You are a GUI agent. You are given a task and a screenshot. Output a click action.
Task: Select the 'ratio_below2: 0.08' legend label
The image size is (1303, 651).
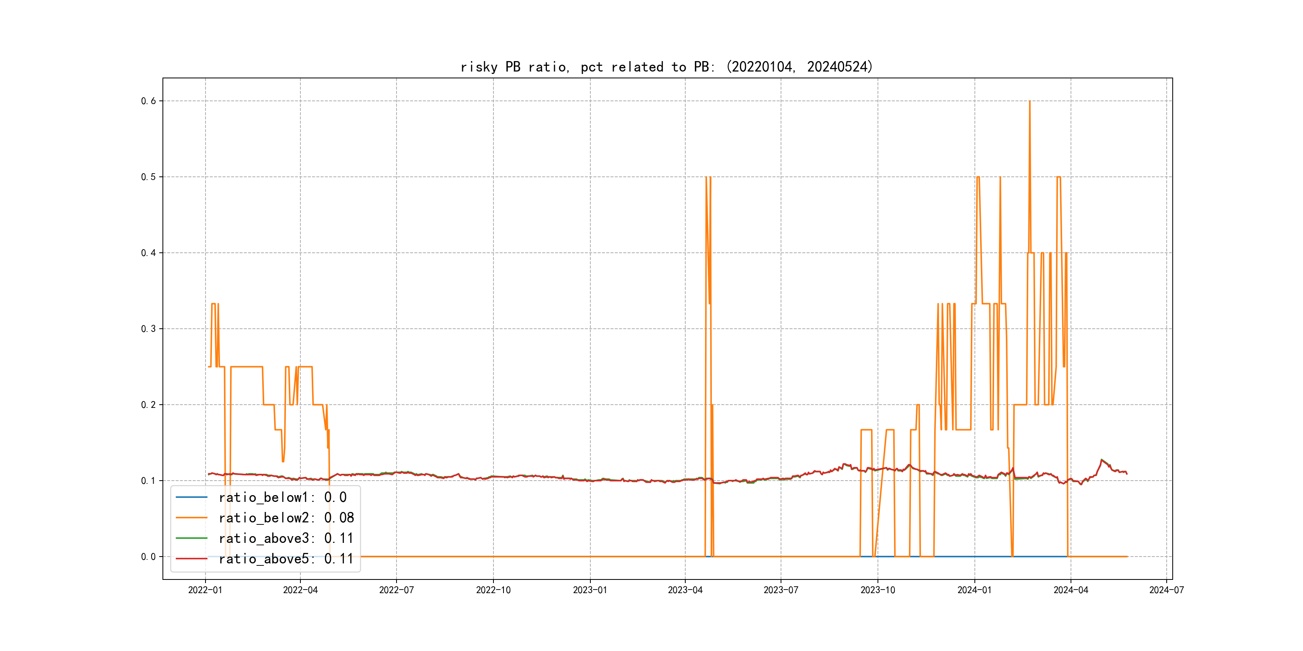286,518
